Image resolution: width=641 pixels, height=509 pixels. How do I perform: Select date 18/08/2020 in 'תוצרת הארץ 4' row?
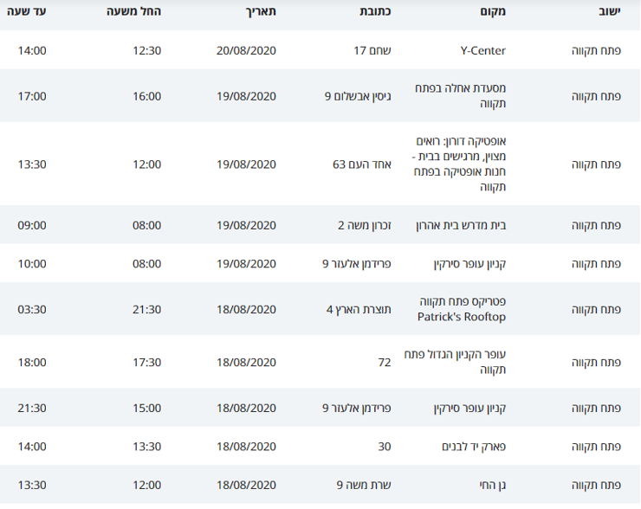(246, 310)
